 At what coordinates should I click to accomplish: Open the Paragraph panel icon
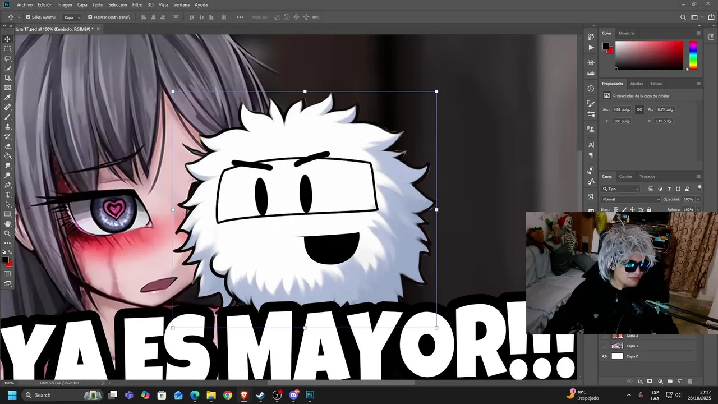click(591, 155)
